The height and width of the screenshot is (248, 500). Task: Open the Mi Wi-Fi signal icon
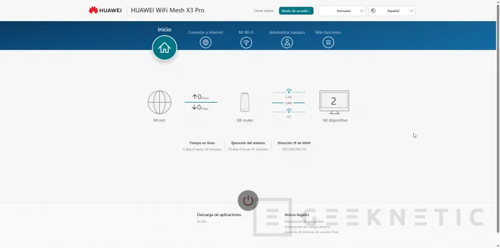pyautogui.click(x=246, y=42)
